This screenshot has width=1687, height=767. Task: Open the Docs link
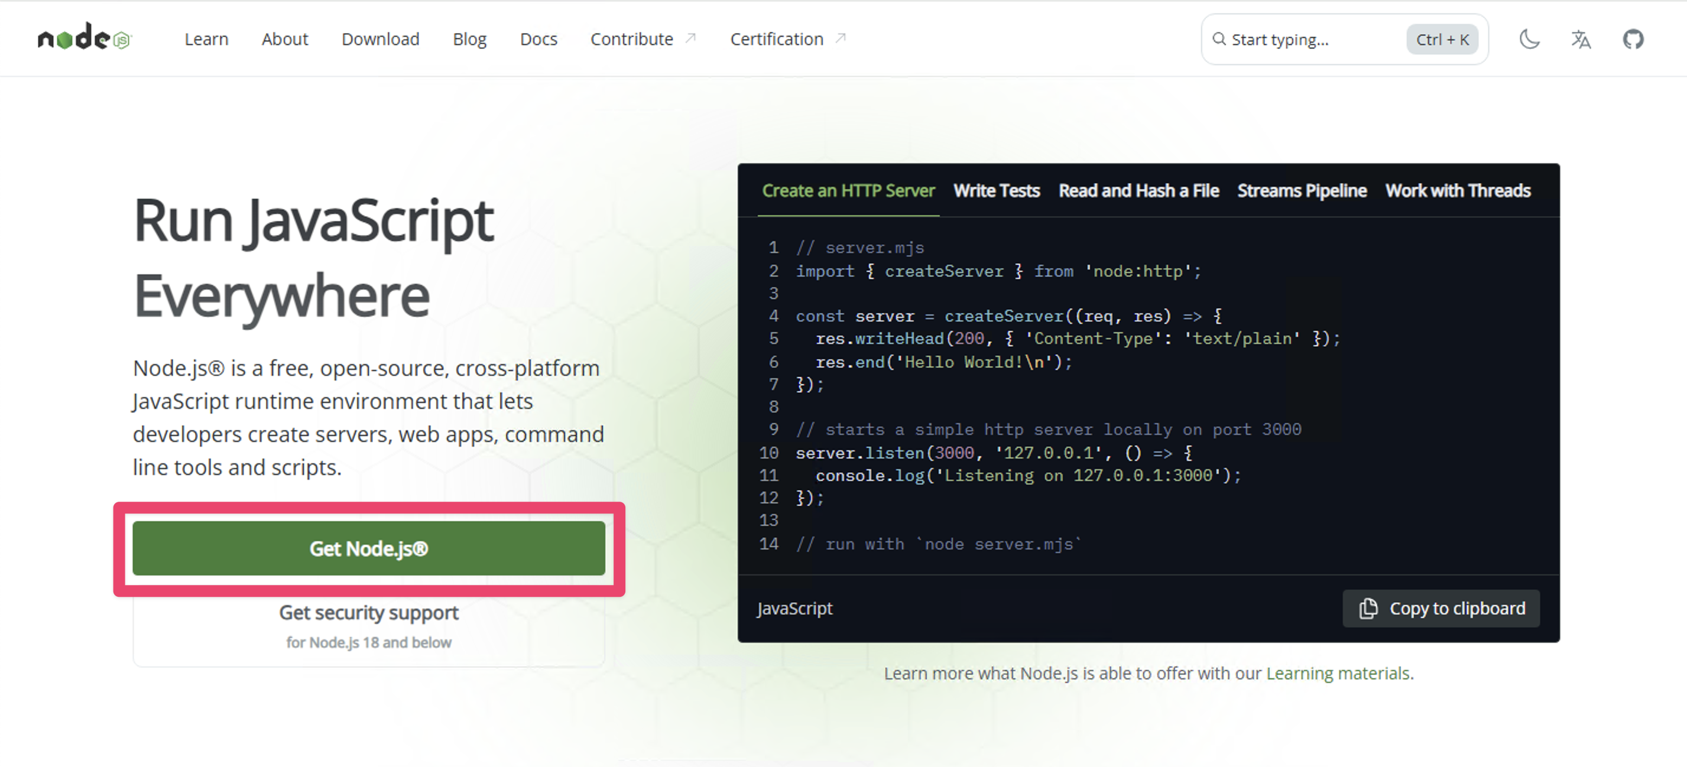(538, 39)
